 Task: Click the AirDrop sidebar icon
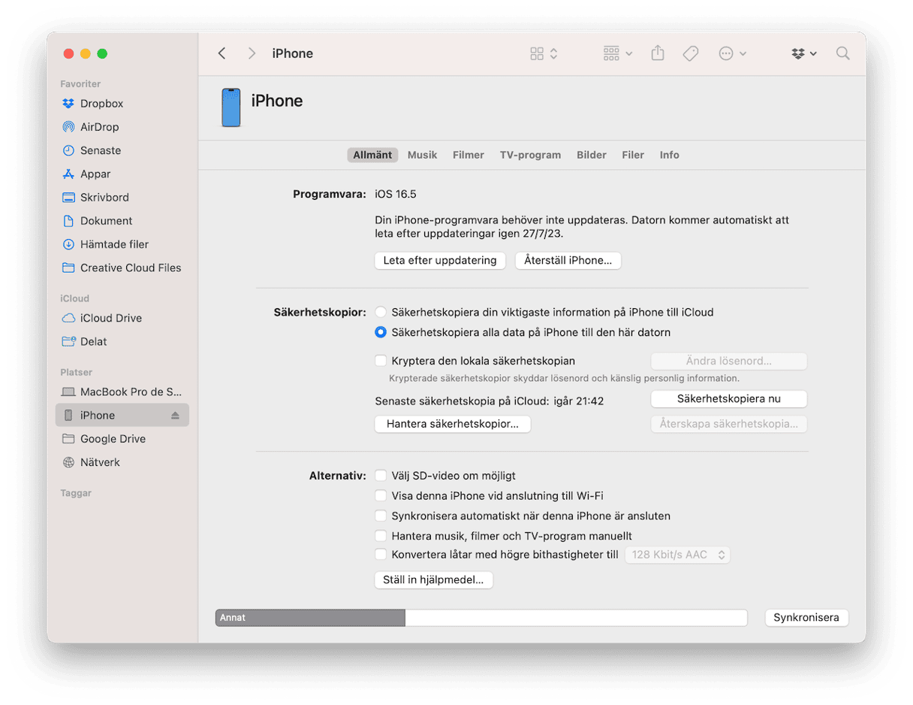[68, 127]
